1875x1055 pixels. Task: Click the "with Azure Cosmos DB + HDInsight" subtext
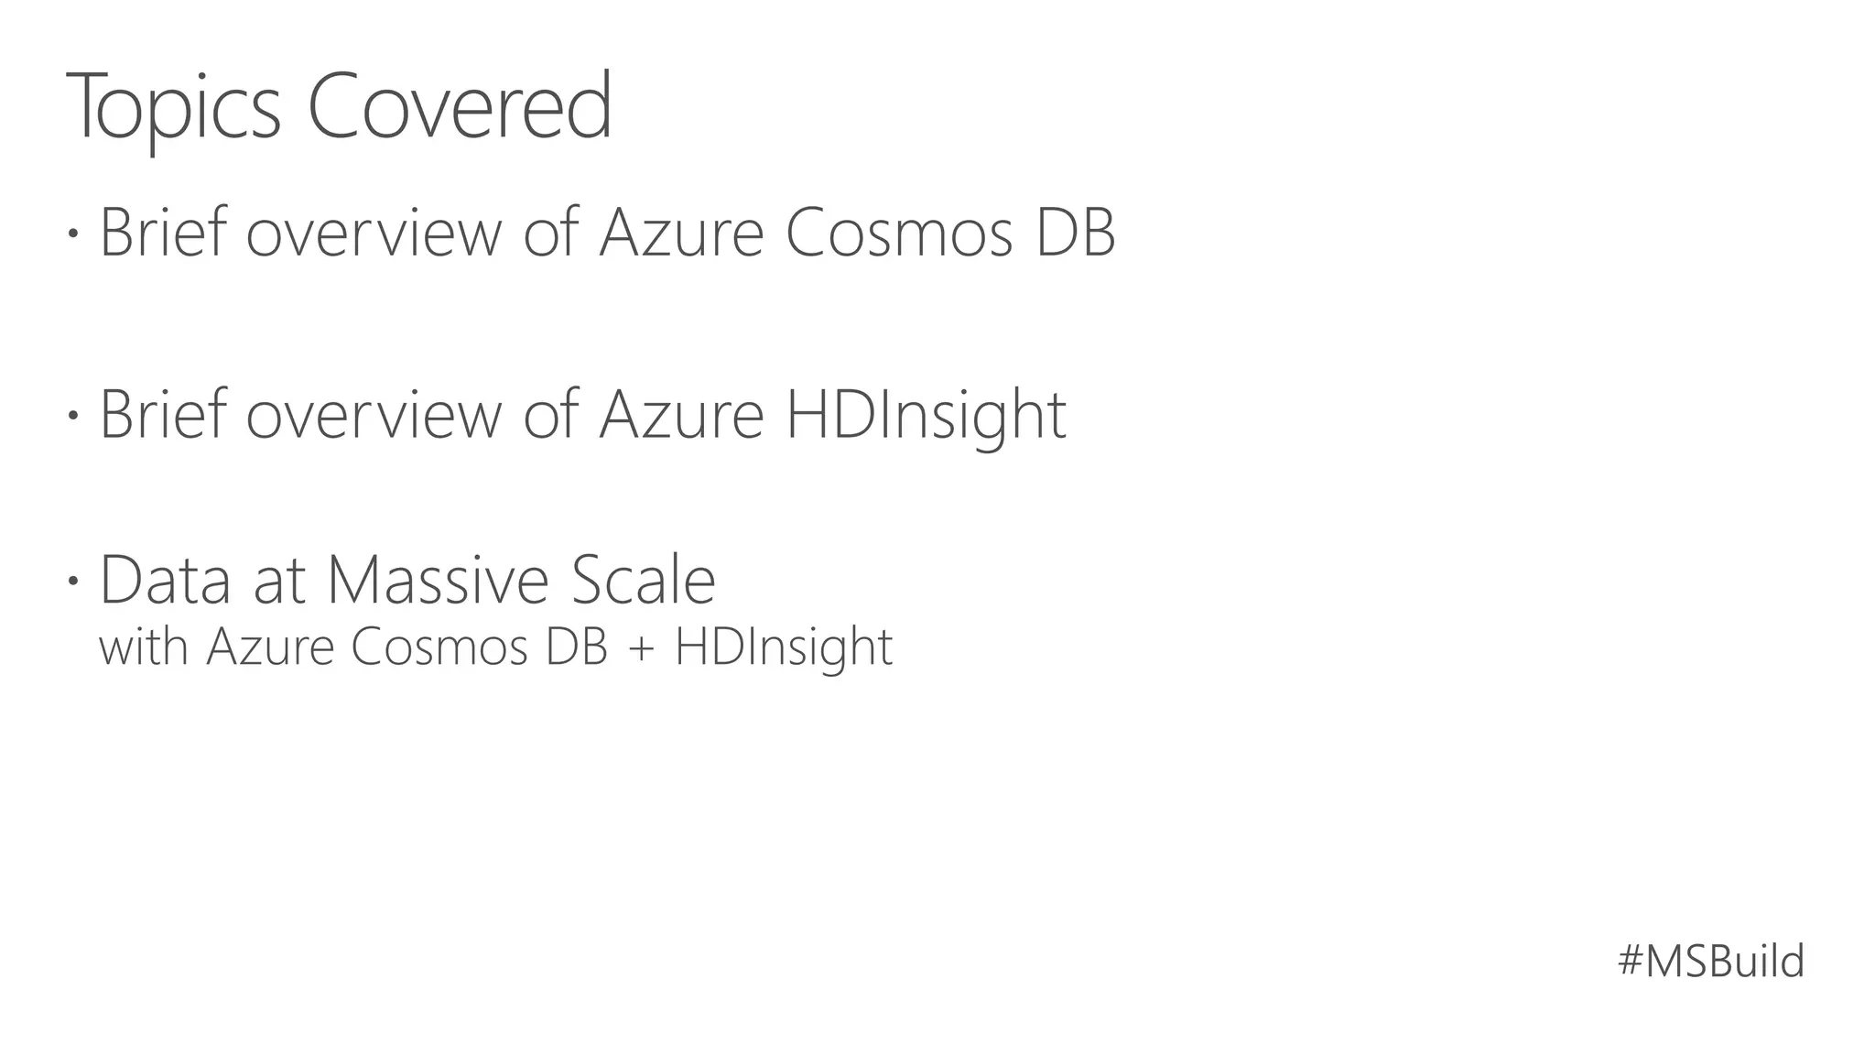(495, 647)
